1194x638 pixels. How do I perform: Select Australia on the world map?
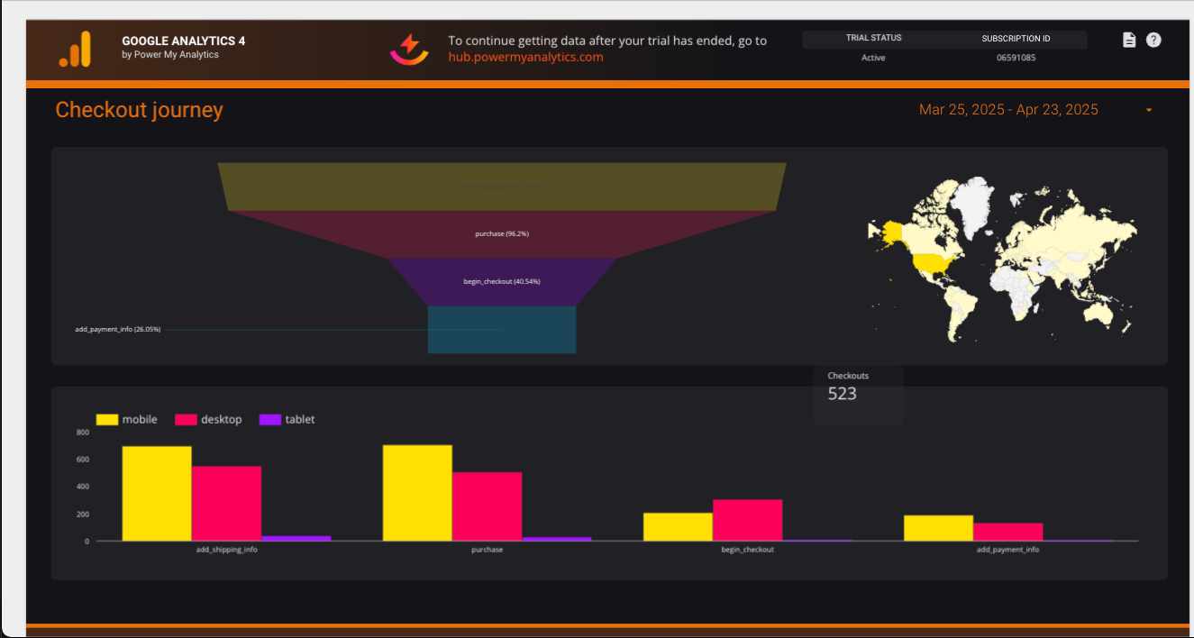coord(1101,312)
